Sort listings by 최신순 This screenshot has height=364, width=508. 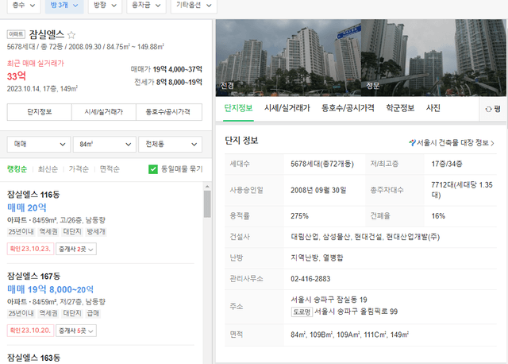48,169
